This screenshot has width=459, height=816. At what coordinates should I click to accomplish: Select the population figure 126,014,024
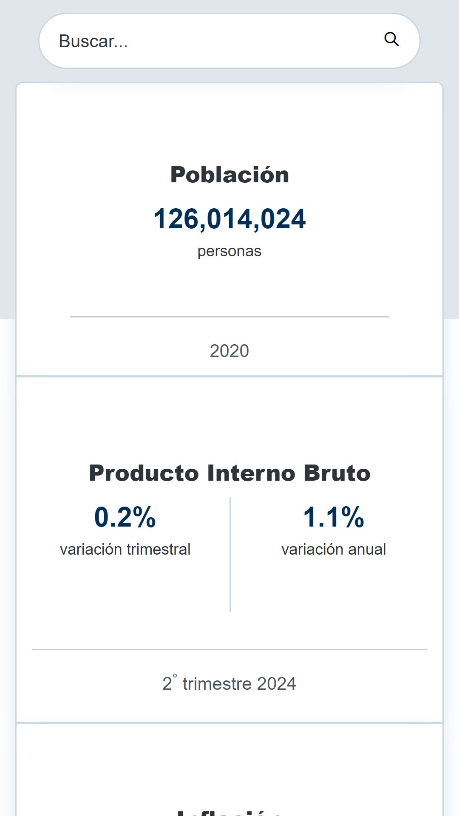click(229, 219)
